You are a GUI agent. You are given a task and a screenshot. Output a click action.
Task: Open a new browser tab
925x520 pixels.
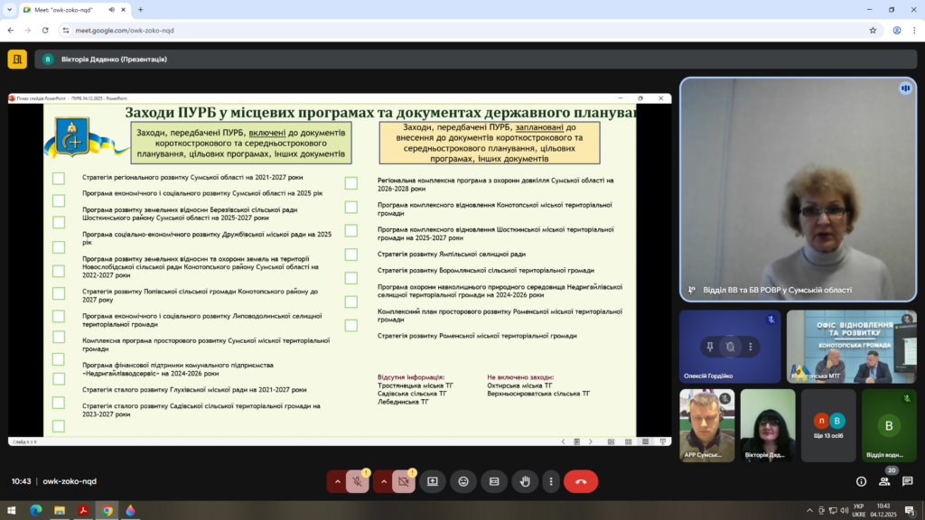(140, 10)
